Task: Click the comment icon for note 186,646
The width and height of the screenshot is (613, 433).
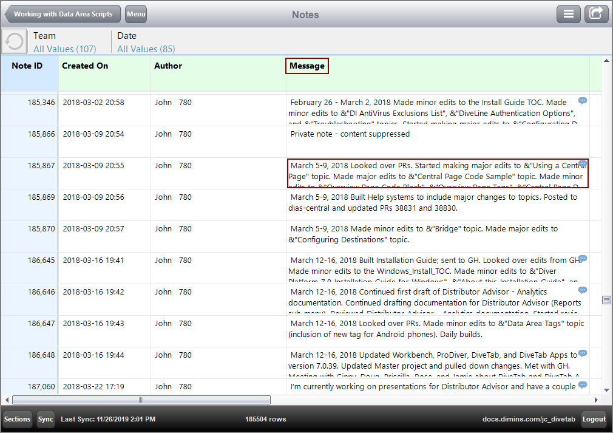Action: pos(583,290)
